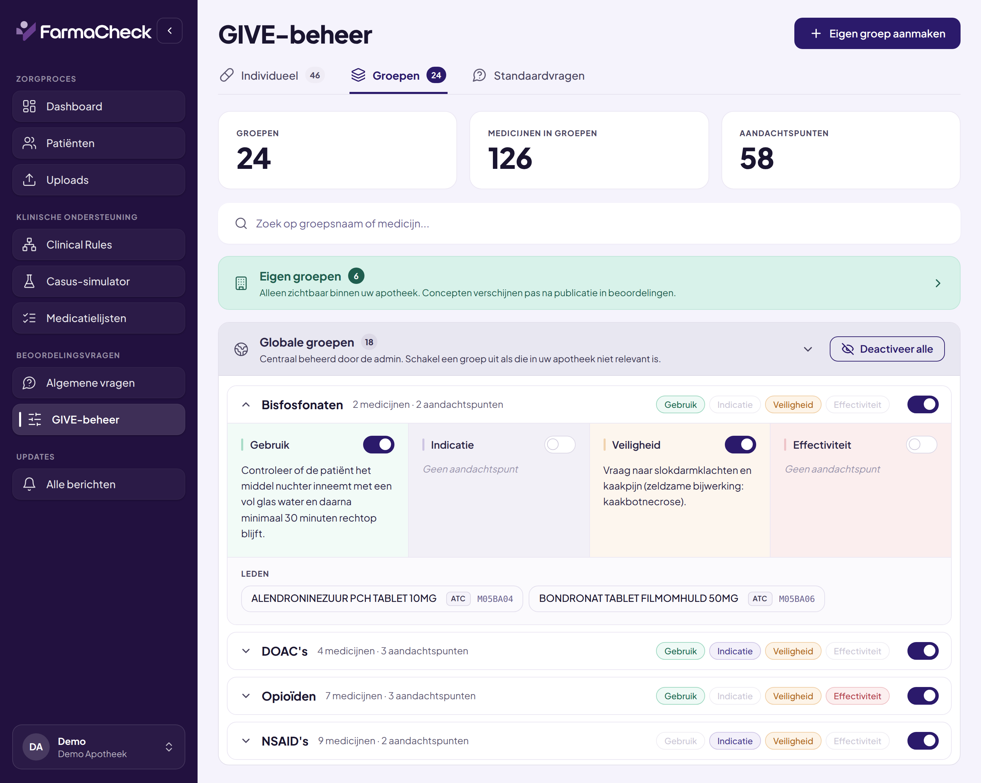Click the Clinical Rules hierarchy icon
The height and width of the screenshot is (783, 981).
click(29, 245)
